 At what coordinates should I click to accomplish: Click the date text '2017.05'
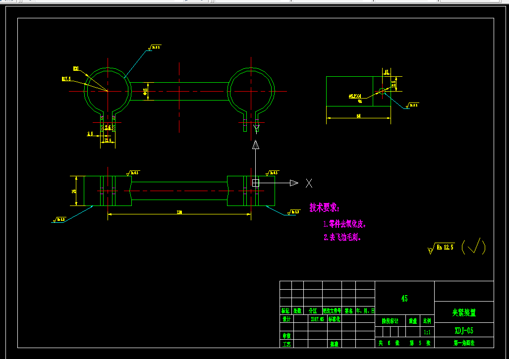click(x=317, y=319)
